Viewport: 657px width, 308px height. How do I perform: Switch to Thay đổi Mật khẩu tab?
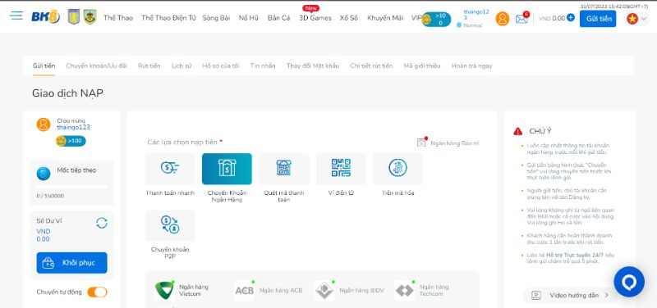coord(313,66)
